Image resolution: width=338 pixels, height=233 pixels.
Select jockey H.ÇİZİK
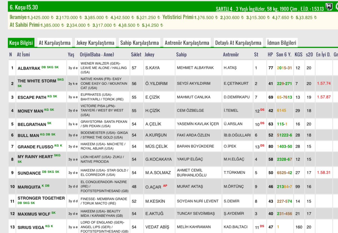tap(153, 111)
